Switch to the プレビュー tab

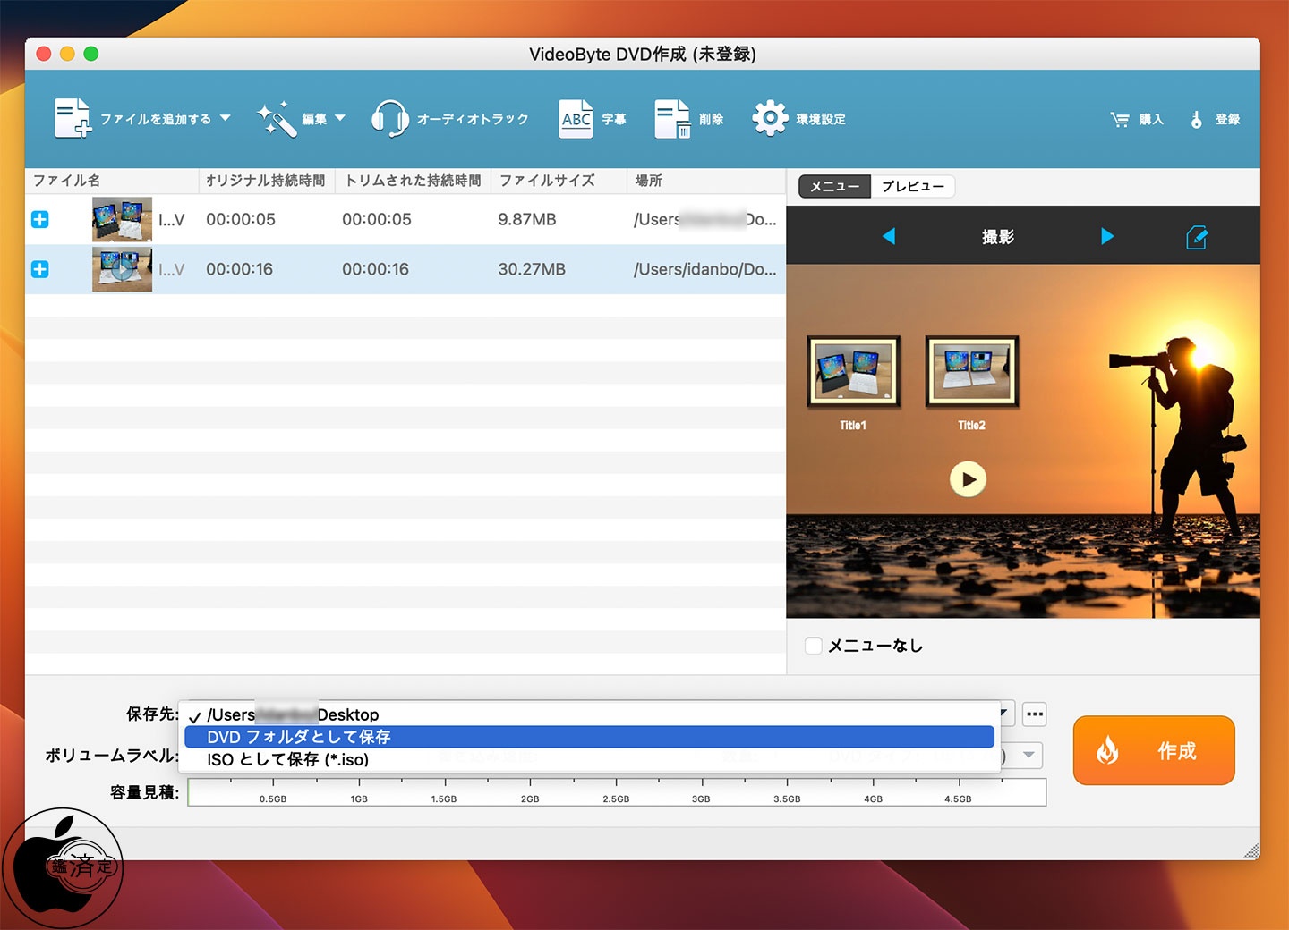click(913, 186)
